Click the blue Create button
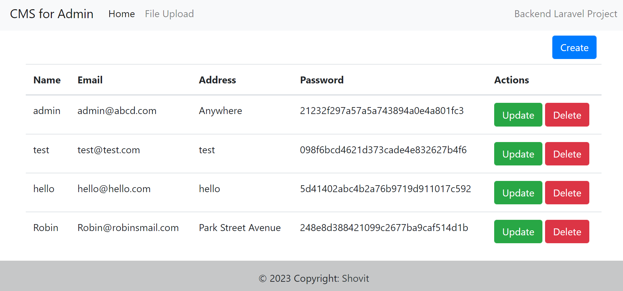 point(574,47)
